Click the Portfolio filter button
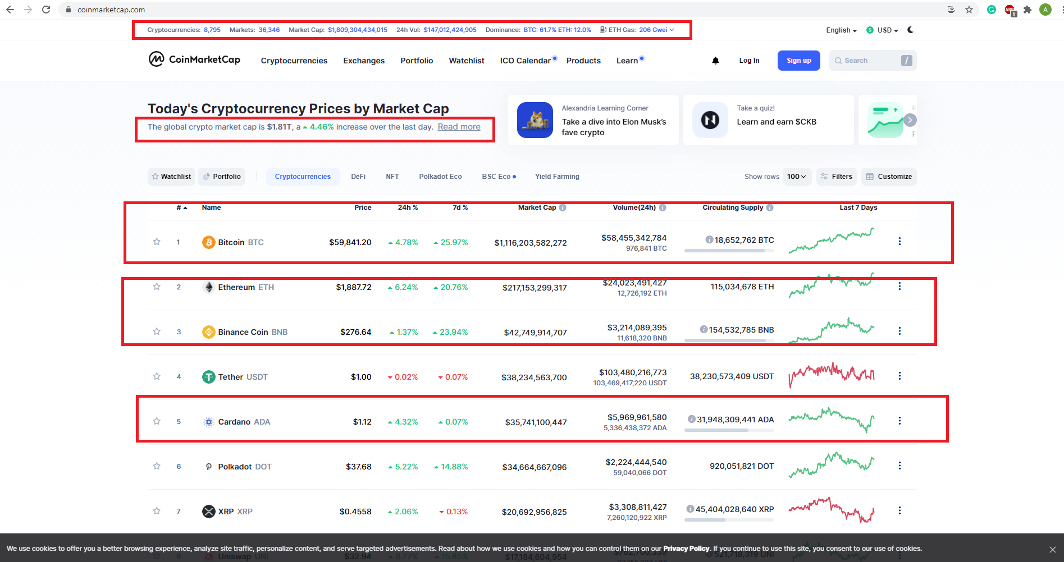Screen dimensions: 1064x562 pos(222,177)
